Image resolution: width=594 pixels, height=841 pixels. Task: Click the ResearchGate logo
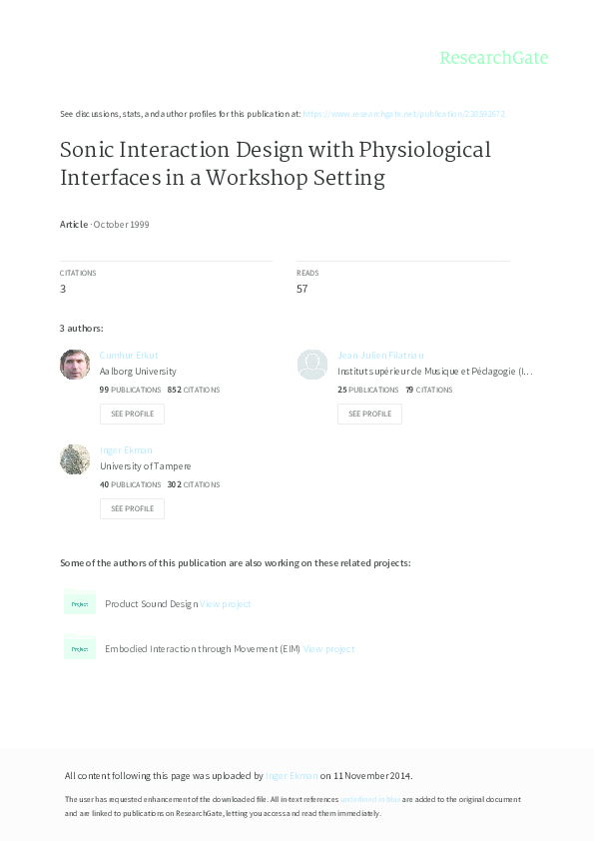tap(495, 58)
